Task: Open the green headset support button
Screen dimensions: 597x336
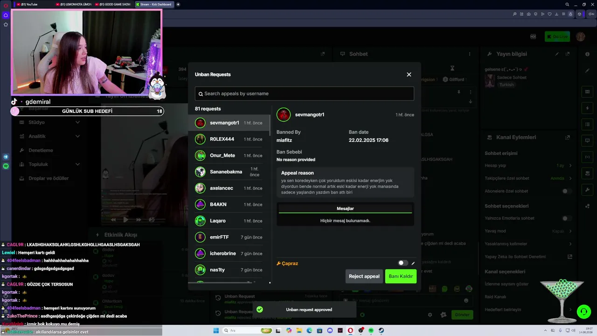Action: click(583, 311)
